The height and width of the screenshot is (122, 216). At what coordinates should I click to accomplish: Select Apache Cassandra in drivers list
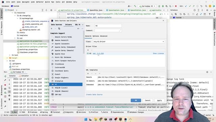(62, 44)
